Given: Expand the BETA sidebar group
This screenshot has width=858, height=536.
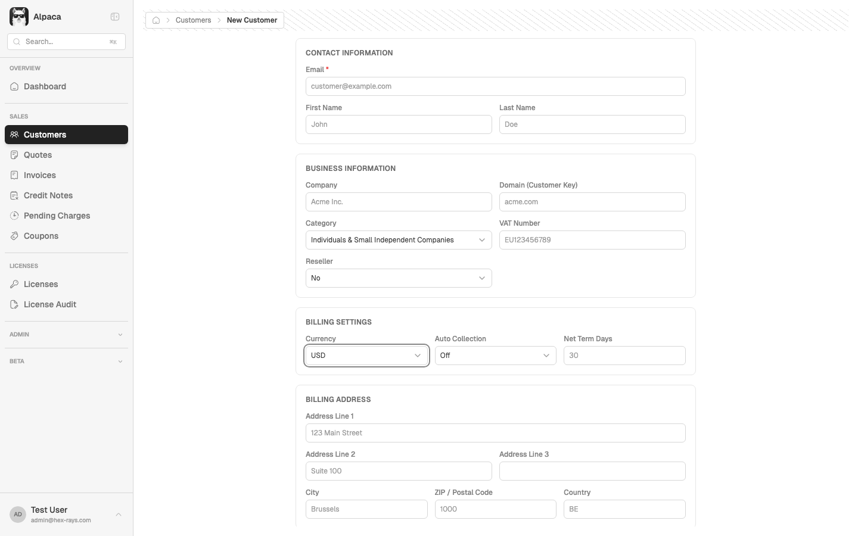Looking at the screenshot, I should (x=66, y=362).
